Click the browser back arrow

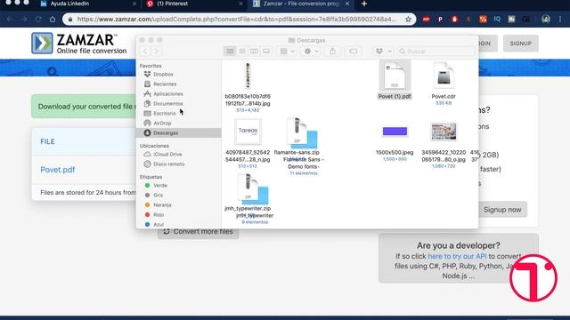point(10,19)
